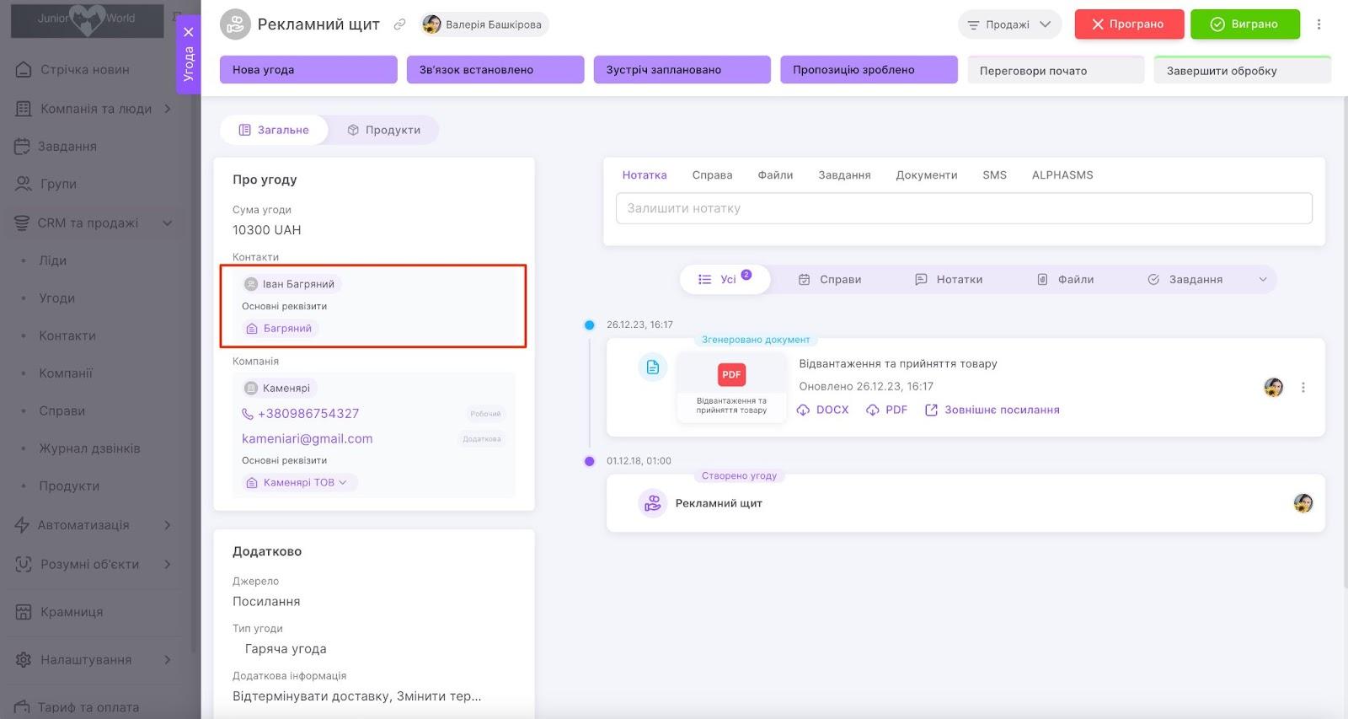Click email kameniari@gmail.com
The width and height of the screenshot is (1348, 719).
click(x=307, y=438)
